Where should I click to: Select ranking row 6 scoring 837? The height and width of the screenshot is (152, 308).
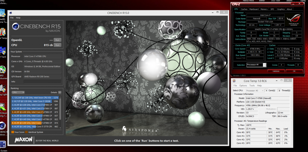[x=35, y=116]
